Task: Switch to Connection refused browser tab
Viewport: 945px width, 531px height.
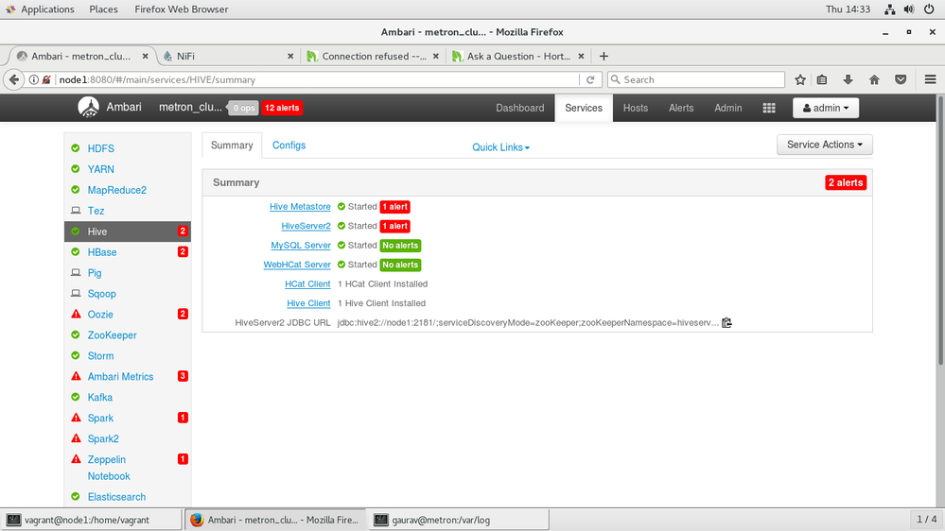Action: coord(374,56)
